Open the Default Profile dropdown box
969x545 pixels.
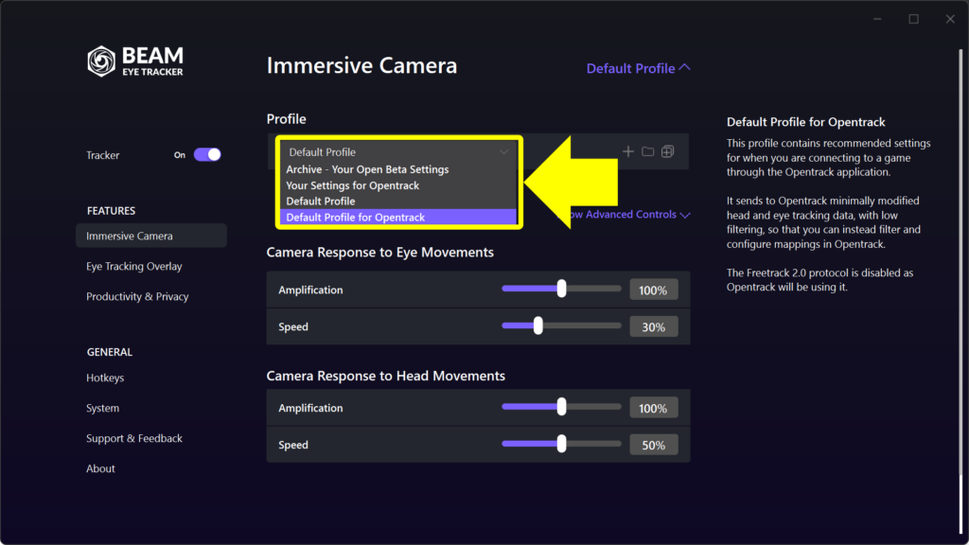pos(398,152)
